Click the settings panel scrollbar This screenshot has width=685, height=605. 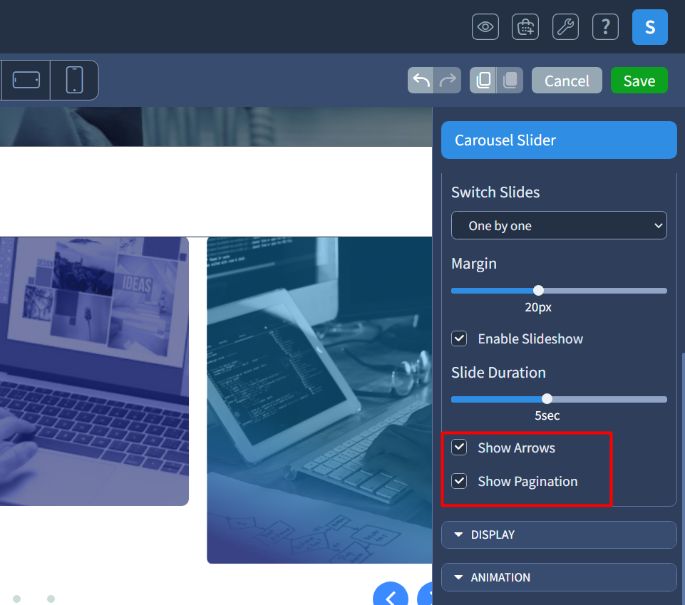[683, 478]
